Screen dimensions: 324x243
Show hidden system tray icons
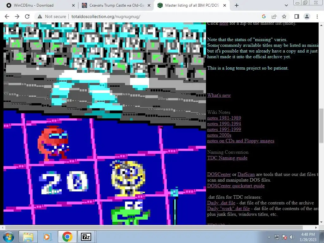[269, 237]
